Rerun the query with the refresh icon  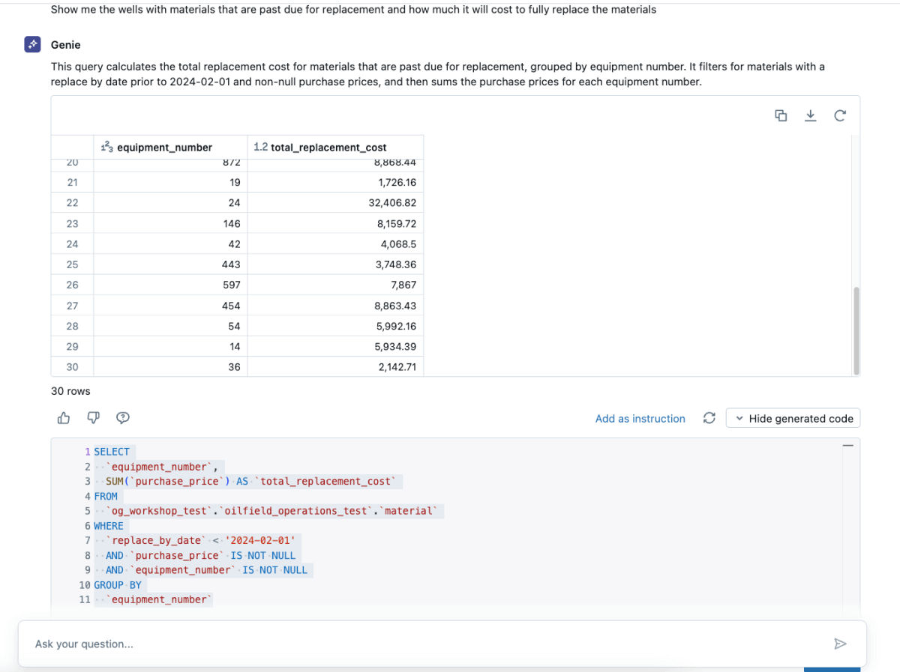tap(839, 115)
